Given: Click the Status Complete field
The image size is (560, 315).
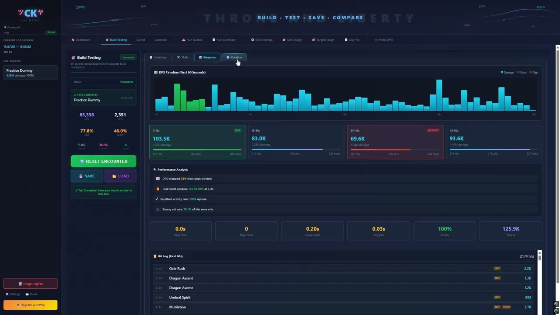Looking at the screenshot, I should [x=103, y=82].
